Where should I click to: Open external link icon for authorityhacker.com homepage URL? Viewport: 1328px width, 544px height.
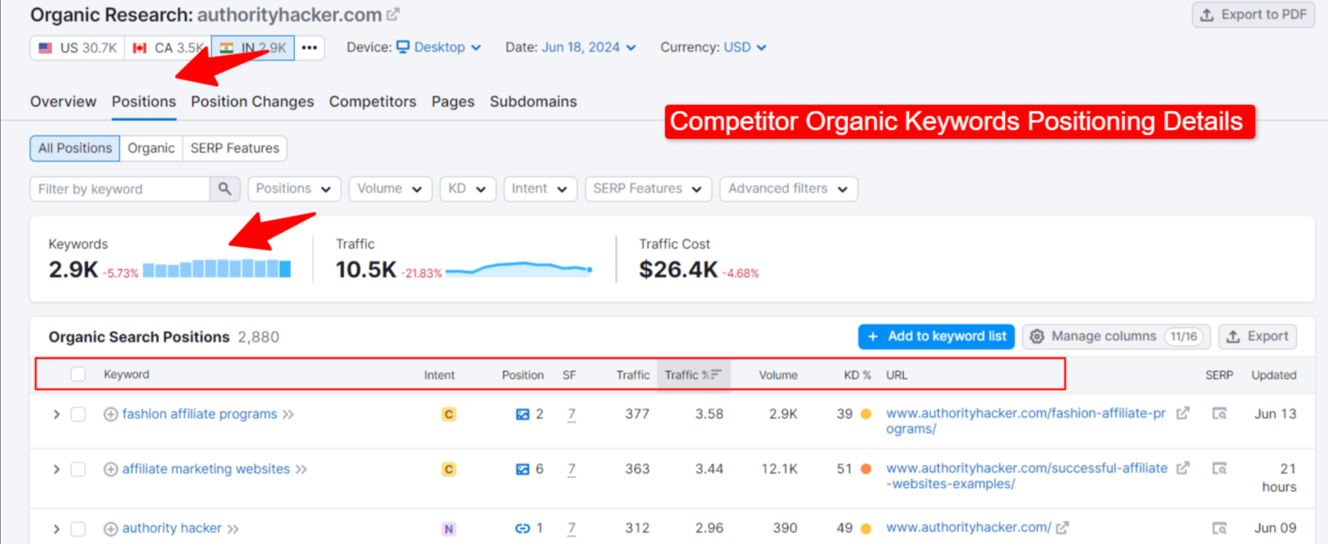coord(1063,528)
